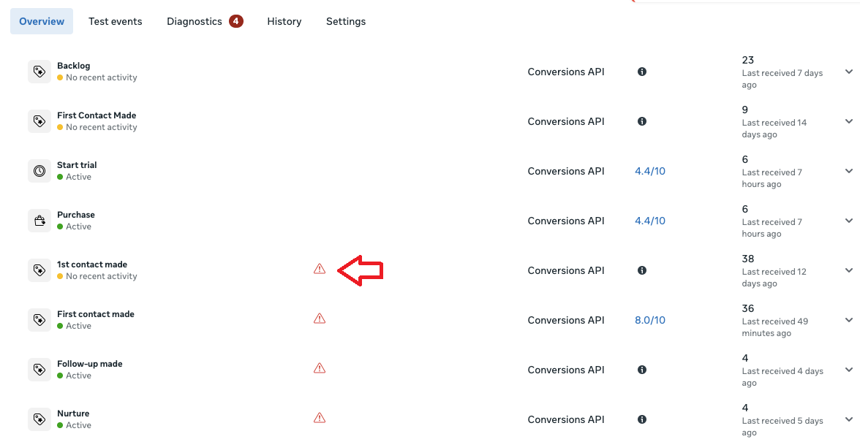This screenshot has height=442, width=860.
Task: Click the Start trial clock icon
Action: click(x=39, y=171)
